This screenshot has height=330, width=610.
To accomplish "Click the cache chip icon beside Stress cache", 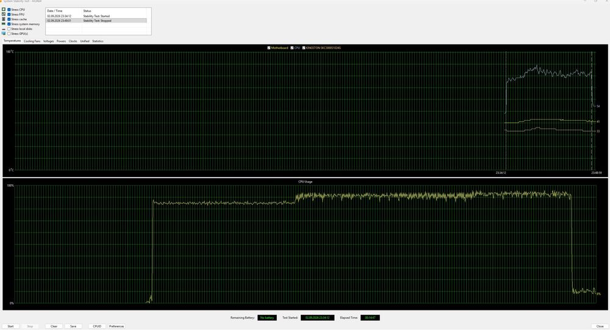I will pos(4,19).
